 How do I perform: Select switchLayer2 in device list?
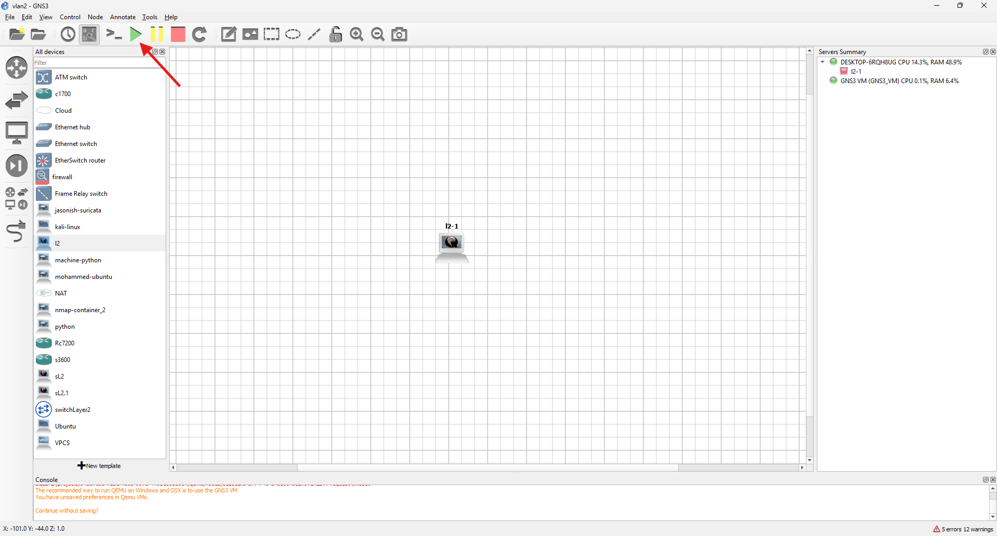[100, 410]
